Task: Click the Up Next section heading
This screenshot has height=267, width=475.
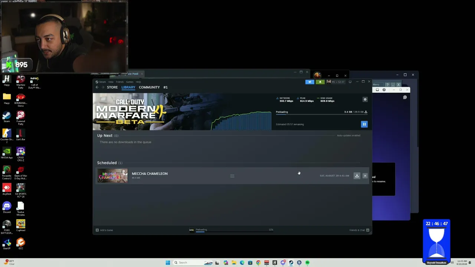Action: point(108,136)
